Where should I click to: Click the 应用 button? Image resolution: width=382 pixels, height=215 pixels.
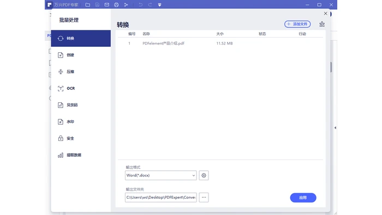pyautogui.click(x=303, y=198)
